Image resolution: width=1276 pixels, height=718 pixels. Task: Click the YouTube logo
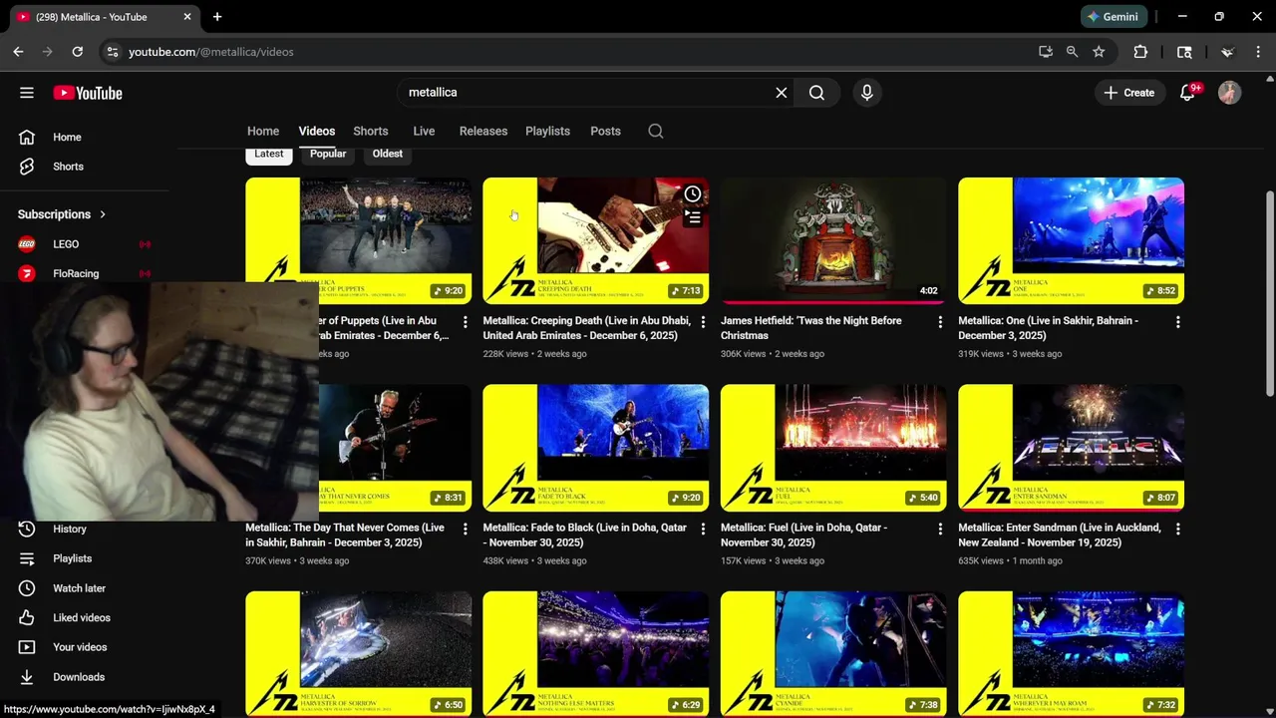pyautogui.click(x=88, y=93)
